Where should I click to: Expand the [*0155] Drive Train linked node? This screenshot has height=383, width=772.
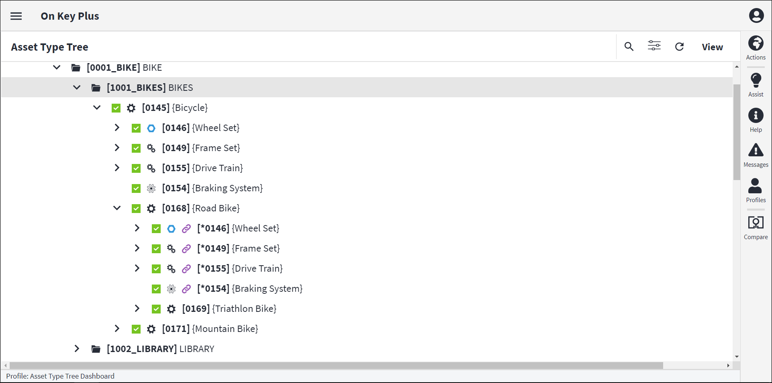[x=137, y=268]
